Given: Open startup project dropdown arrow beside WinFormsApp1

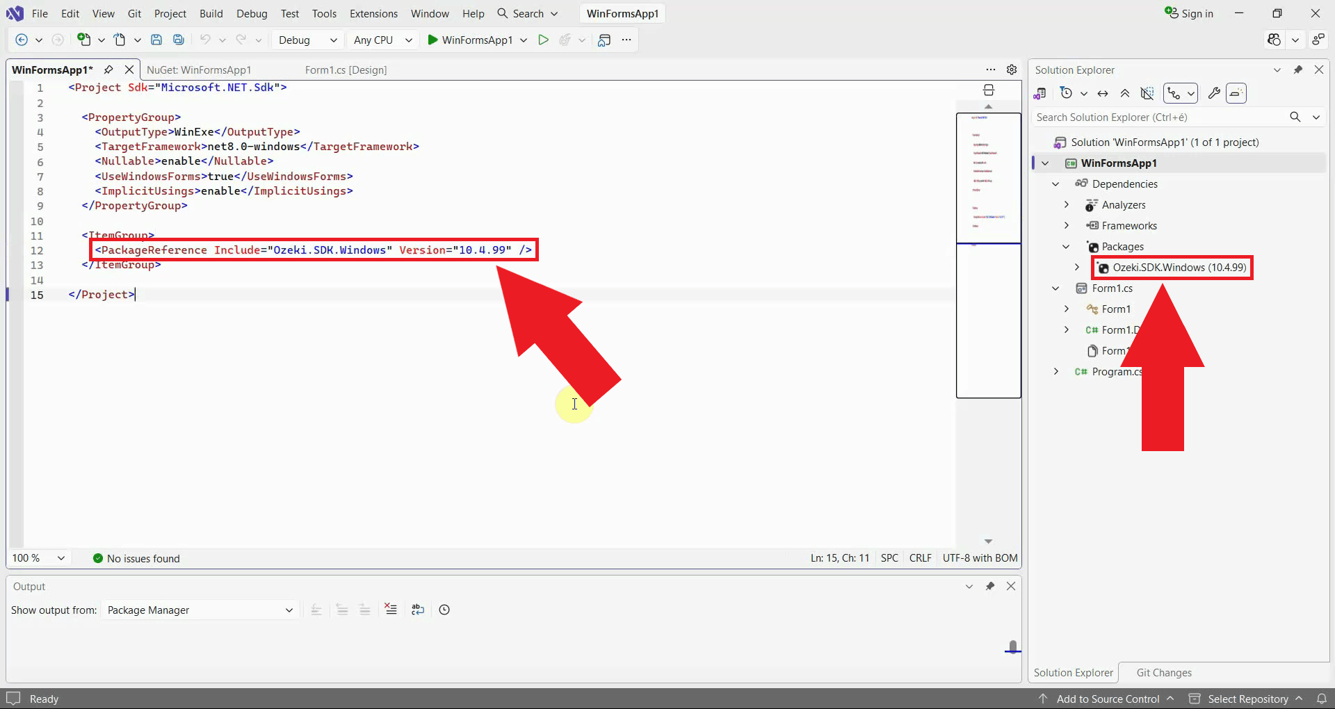Looking at the screenshot, I should (524, 40).
